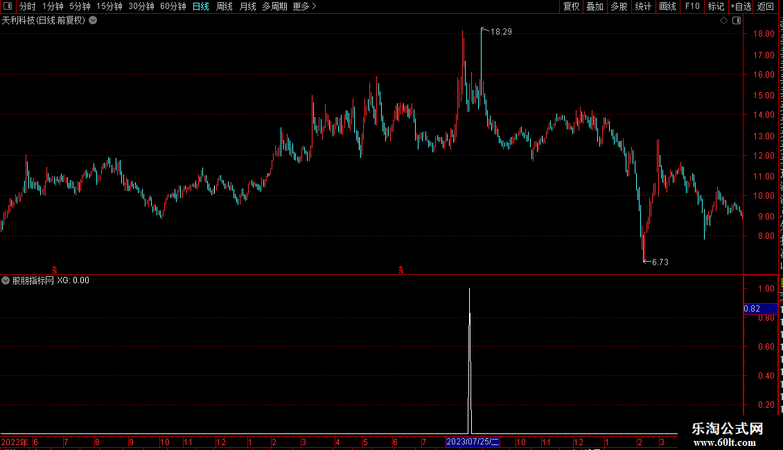Toggle the sidebar panel icon at top left

(x=8, y=6)
